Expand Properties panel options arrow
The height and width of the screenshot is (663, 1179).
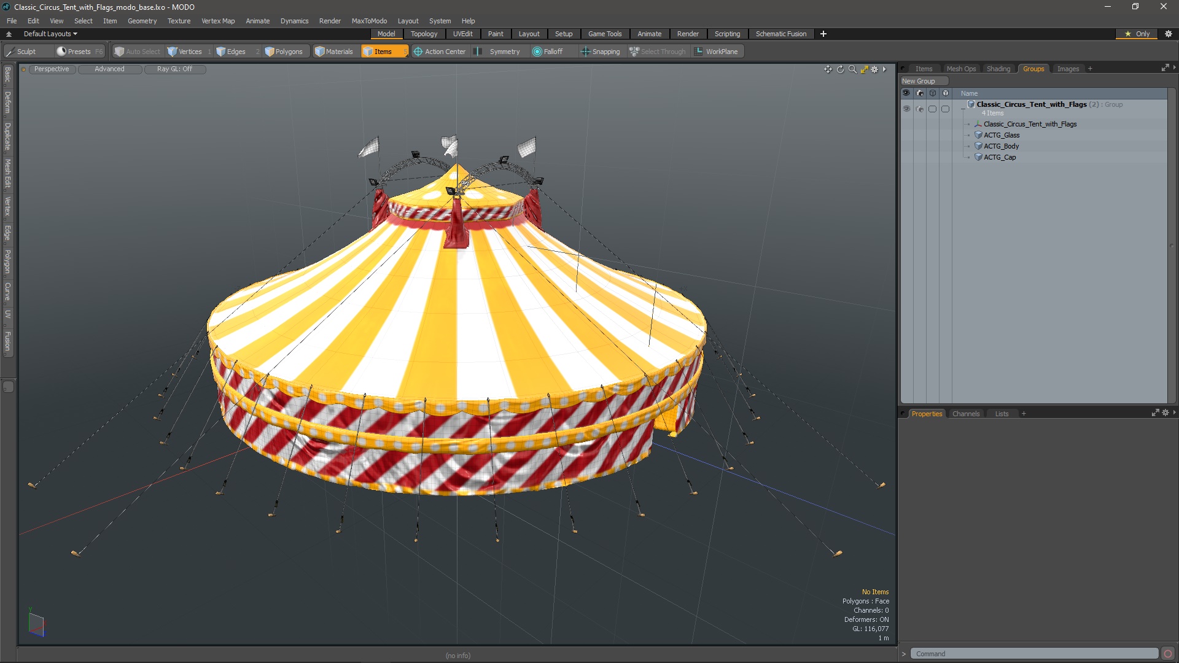click(1174, 413)
